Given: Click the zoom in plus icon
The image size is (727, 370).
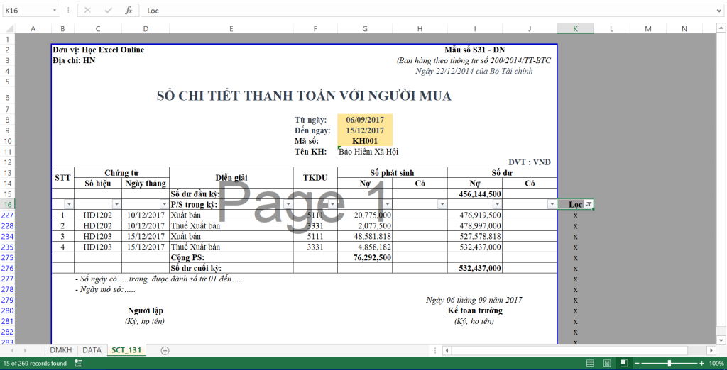Looking at the screenshot, I should coord(701,364).
